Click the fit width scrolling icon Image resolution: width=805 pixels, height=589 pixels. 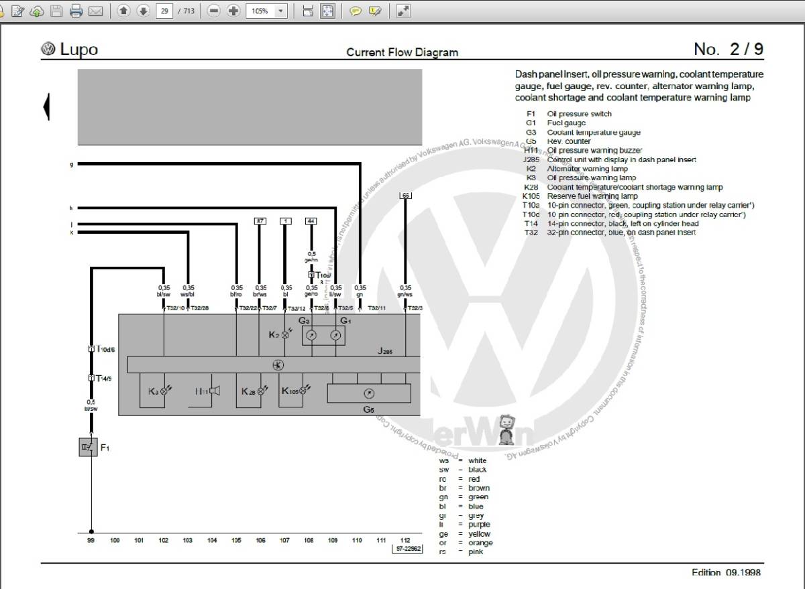(308, 11)
